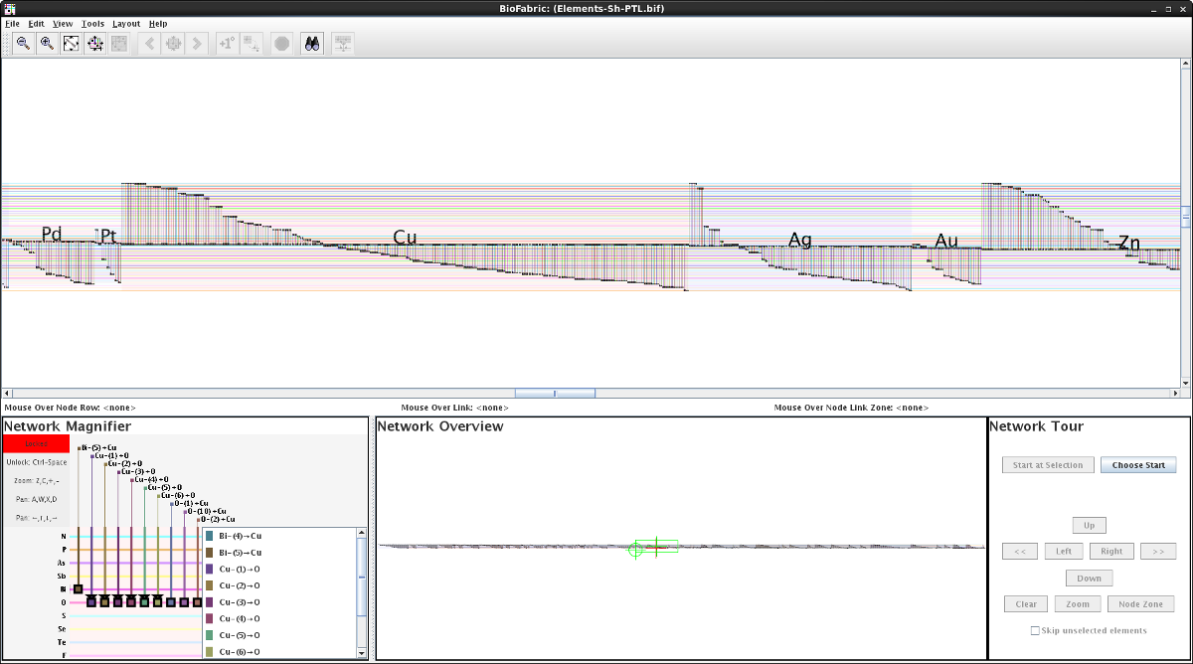Open the File menu

[13, 23]
